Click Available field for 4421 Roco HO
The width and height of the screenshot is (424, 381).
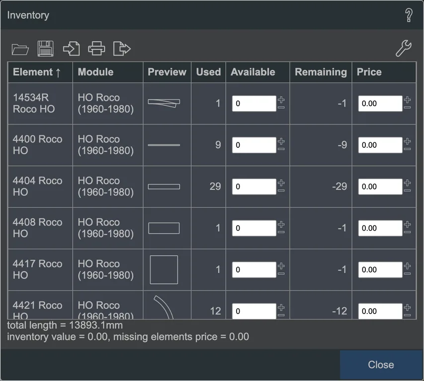click(x=254, y=311)
